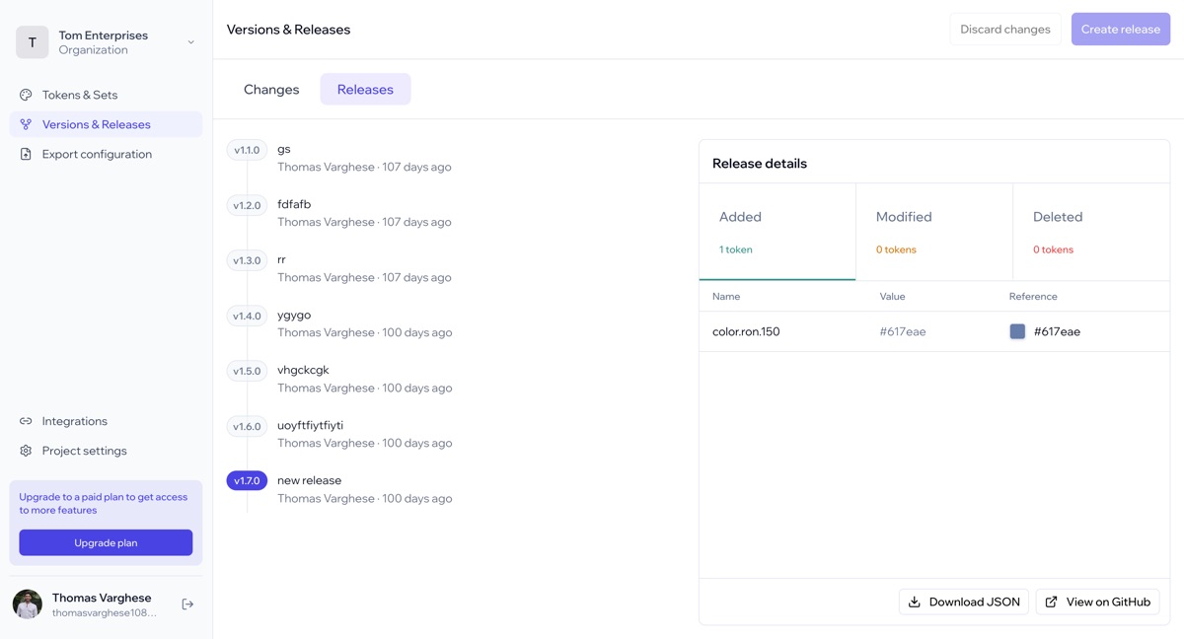Select the highlighted v1.7.0 version badge
This screenshot has width=1184, height=639.
click(247, 481)
